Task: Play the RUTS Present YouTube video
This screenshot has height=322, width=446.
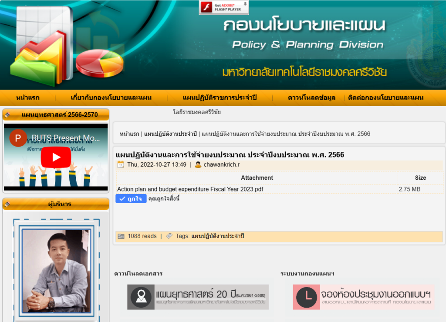Action: point(56,157)
